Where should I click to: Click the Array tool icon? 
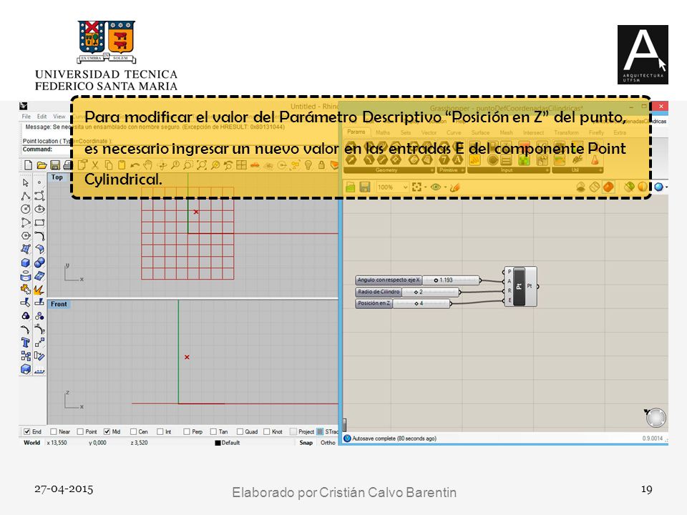[x=26, y=355]
